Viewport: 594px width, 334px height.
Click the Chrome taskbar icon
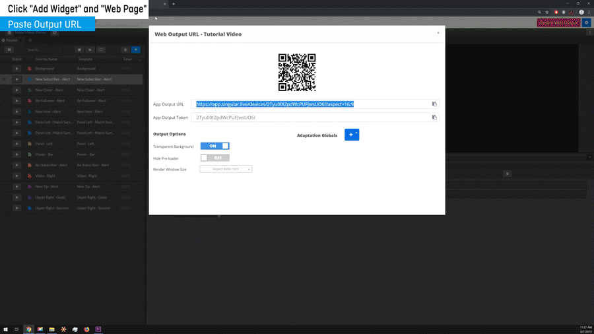coord(28,329)
